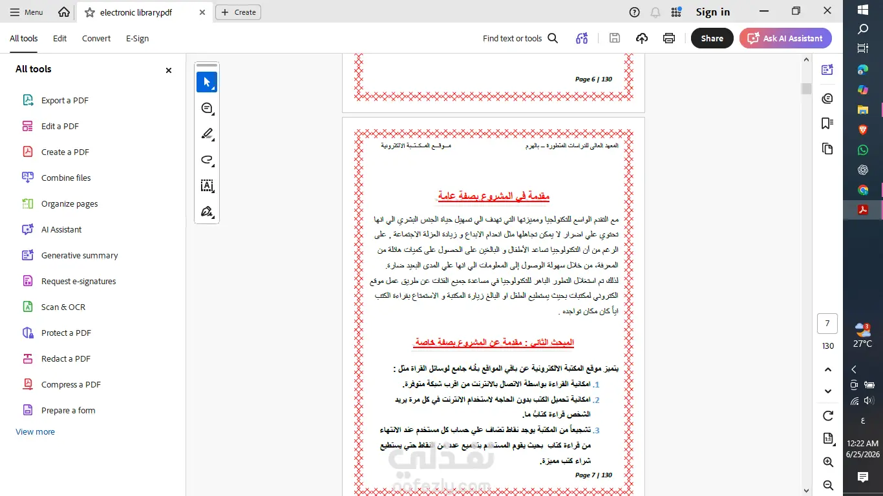
Task: Open WhatsApp from the taskbar
Action: tap(862, 150)
